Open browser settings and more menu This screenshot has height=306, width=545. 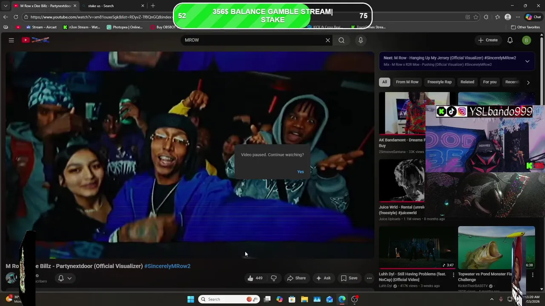pyautogui.click(x=518, y=17)
